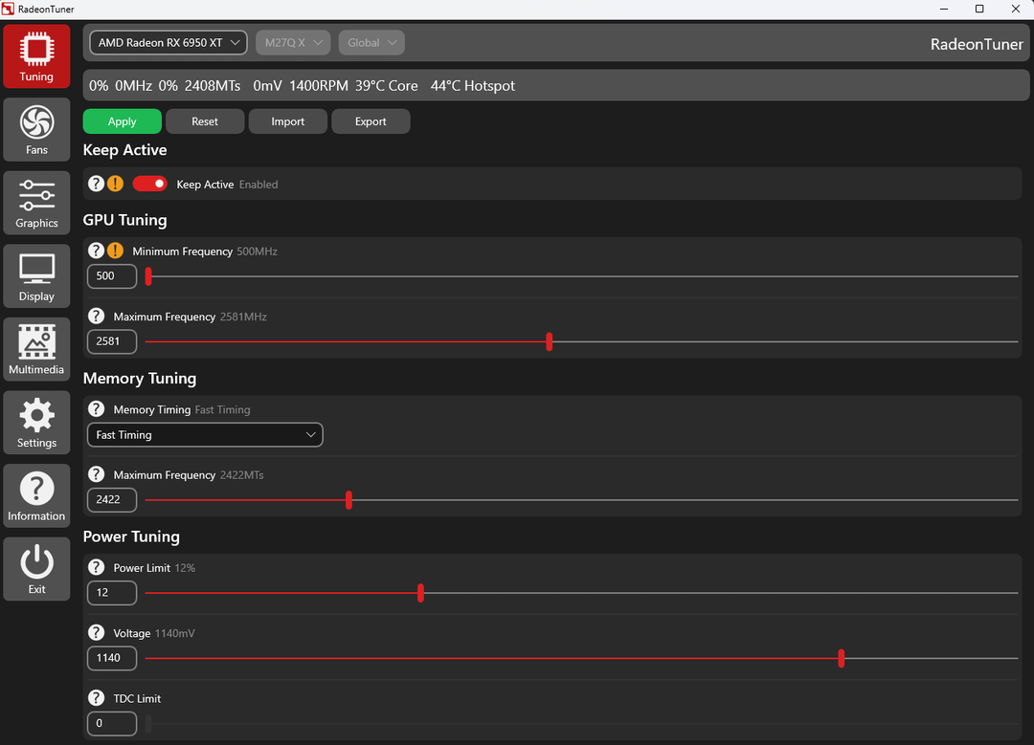Screen dimensions: 1034x745
Task: Open the Information page
Action: tap(36, 495)
